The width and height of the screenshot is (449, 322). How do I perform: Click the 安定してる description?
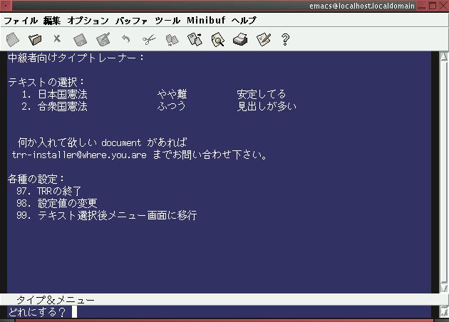(x=262, y=94)
